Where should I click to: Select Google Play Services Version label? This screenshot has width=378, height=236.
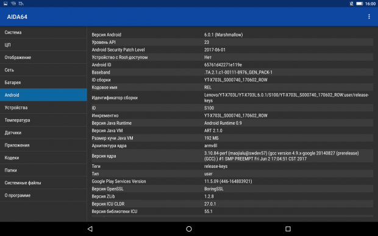119,181
